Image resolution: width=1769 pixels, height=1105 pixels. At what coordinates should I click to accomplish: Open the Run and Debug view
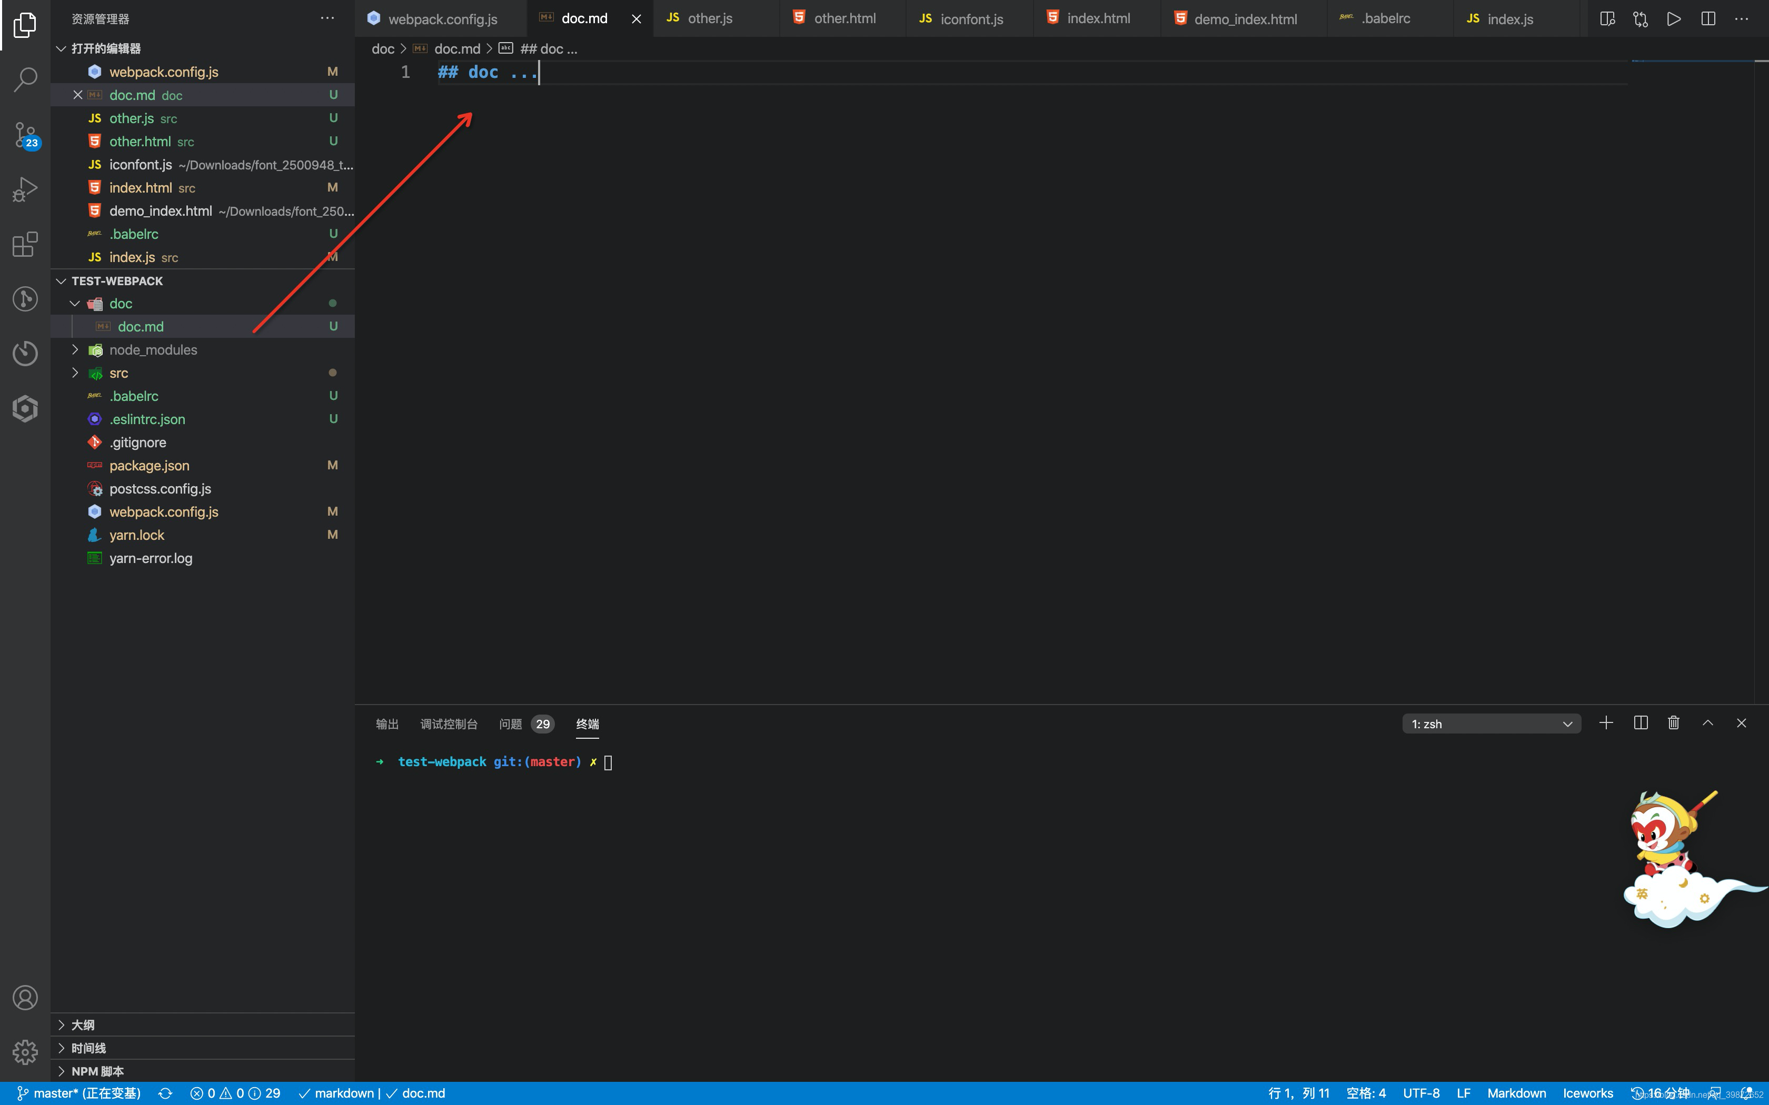point(25,189)
